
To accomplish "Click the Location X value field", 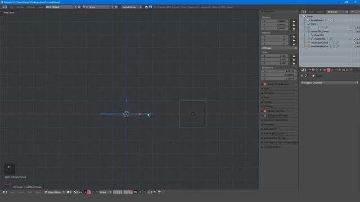I will pos(274,21).
